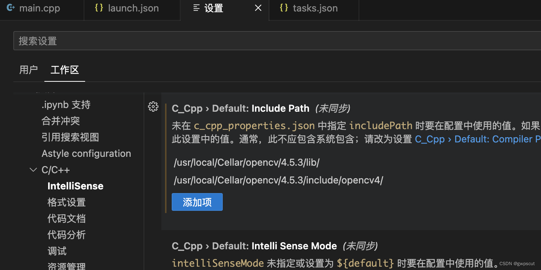Image resolution: width=541 pixels, height=270 pixels.
Task: Select IntelliSense in the settings sidebar
Action: 75,186
